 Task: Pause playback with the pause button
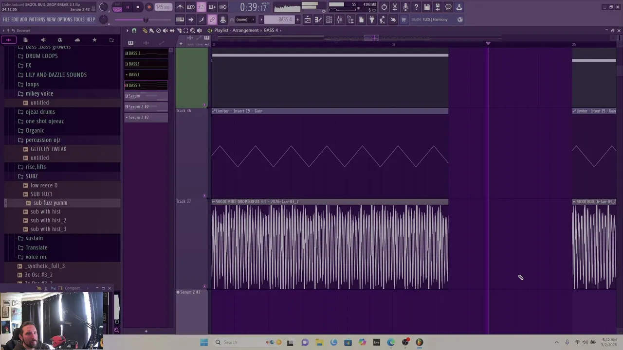click(x=128, y=7)
